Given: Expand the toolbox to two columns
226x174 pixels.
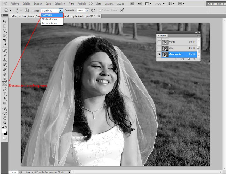Looking at the screenshot, I should point(2,15).
